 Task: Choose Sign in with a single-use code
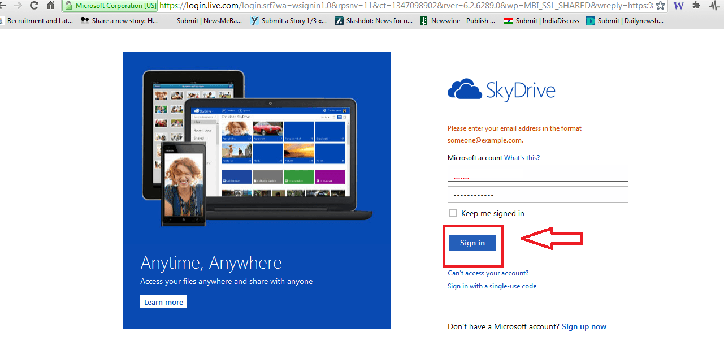pos(492,286)
